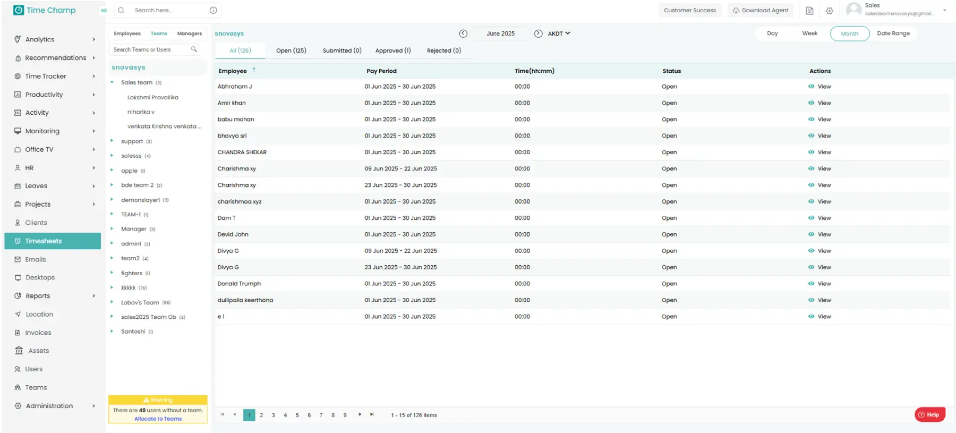956x433 pixels.
Task: Select niharika v in team tree
Action: coord(141,112)
